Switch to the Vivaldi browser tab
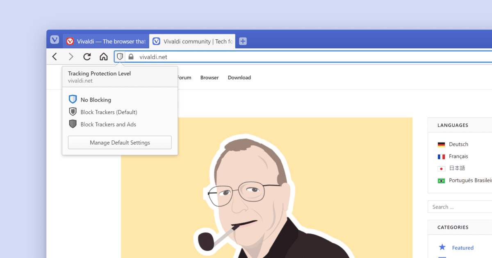 [106, 41]
